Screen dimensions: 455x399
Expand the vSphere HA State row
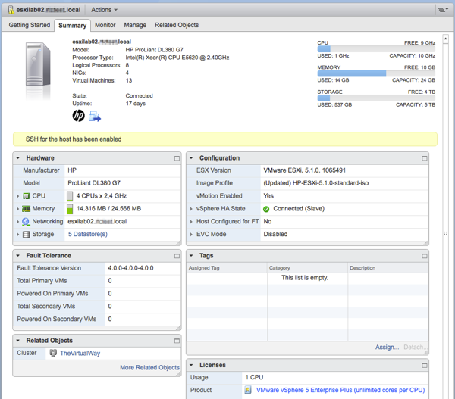(x=191, y=209)
